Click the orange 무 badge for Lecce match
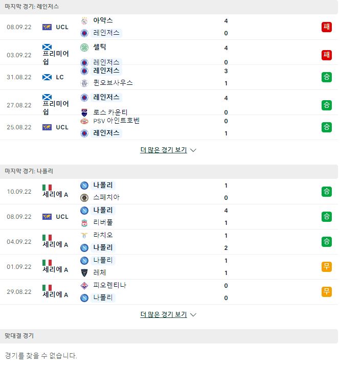 pos(327,267)
